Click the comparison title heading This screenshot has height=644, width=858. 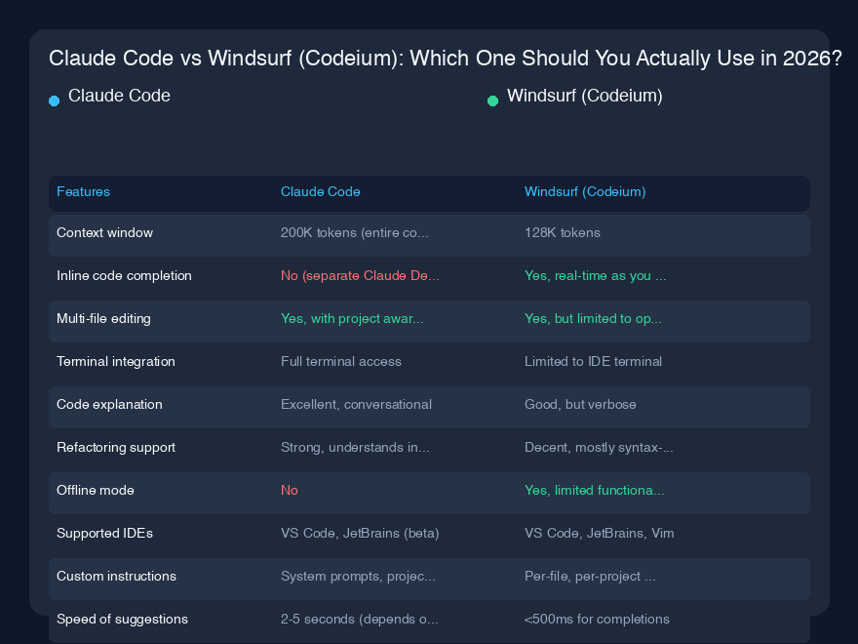pyautogui.click(x=446, y=59)
